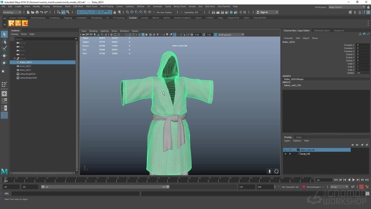Click the New Scene icon
Viewport: 371px width, 209px height.
click(28, 12)
